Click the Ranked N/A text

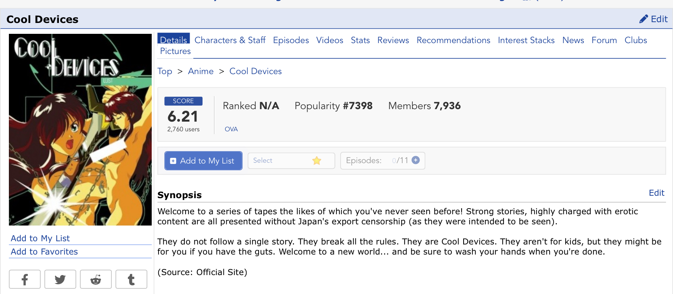coord(251,106)
